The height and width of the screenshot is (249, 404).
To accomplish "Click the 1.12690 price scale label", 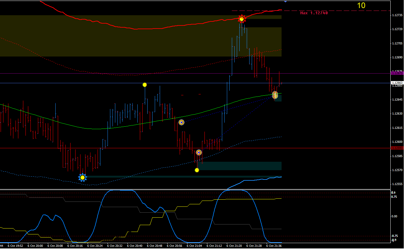I will (397, 57).
